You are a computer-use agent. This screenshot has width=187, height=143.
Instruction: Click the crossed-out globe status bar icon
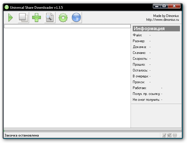(x=169, y=135)
